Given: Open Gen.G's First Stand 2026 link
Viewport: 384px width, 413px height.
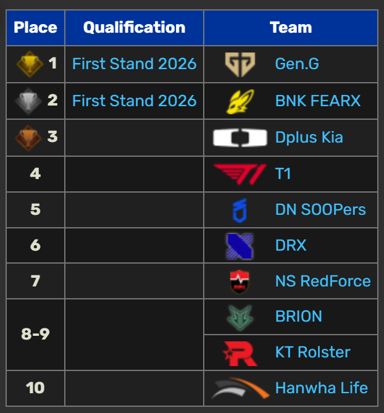Looking at the screenshot, I should tap(134, 64).
